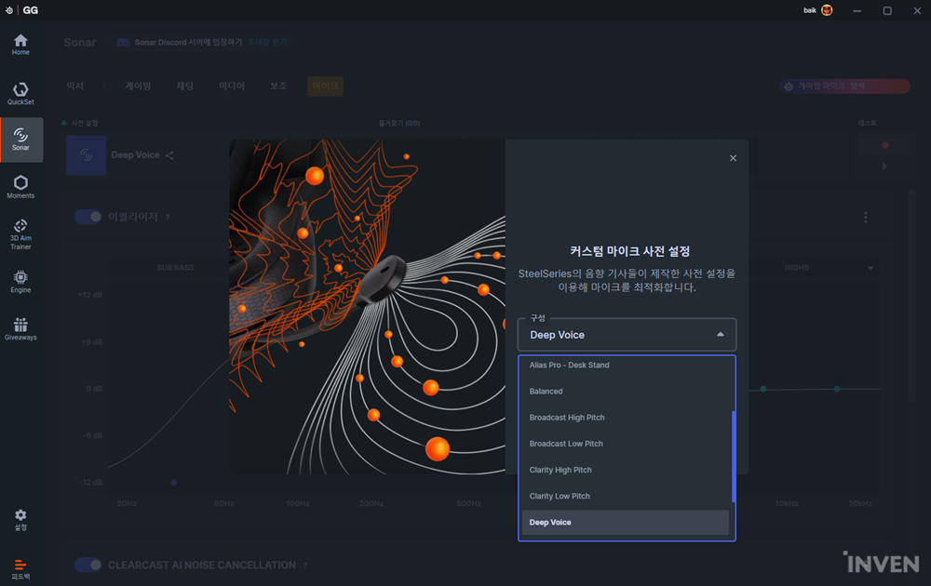Click the green EQ point near 10kHz
Screen dimensions: 931x586
(837, 389)
